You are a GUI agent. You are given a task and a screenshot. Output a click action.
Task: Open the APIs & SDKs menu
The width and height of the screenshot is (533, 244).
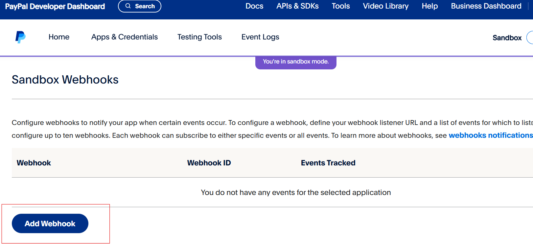click(x=297, y=6)
